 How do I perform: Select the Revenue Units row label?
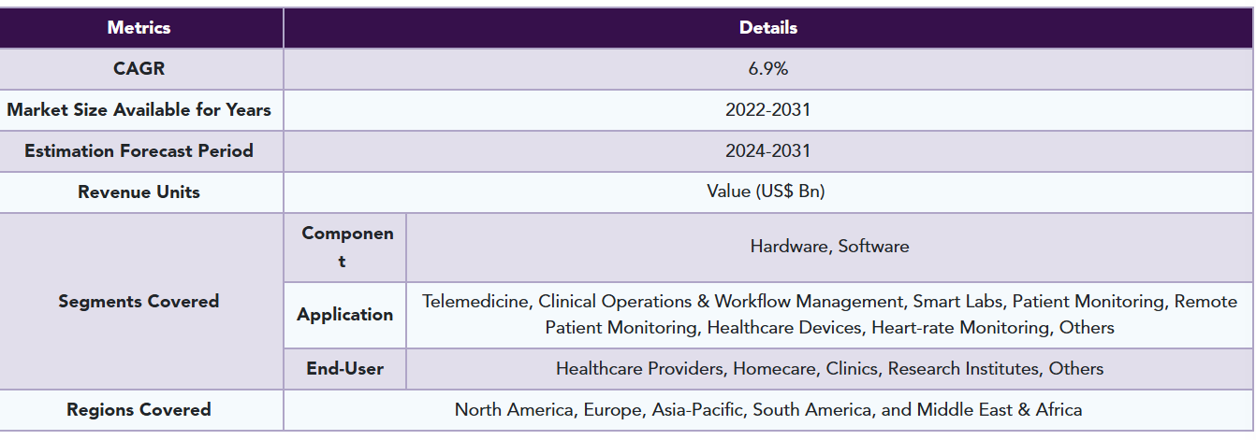pyautogui.click(x=139, y=192)
